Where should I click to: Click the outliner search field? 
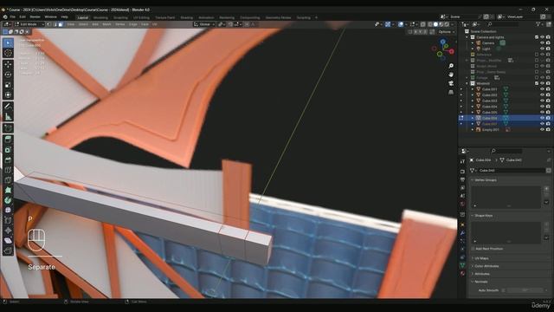pos(503,24)
